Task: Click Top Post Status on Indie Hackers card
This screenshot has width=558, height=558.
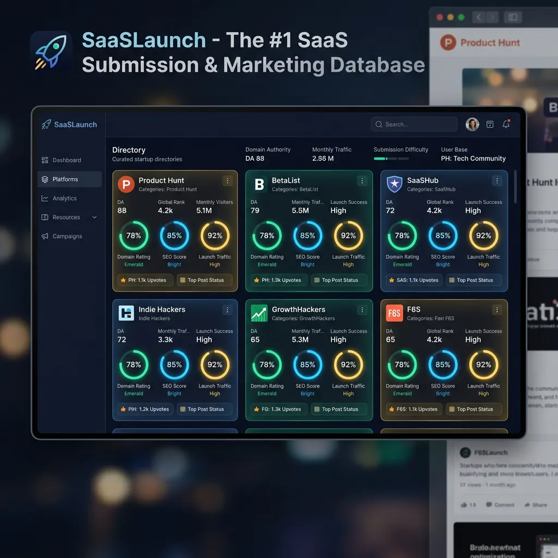Action: [x=205, y=409]
